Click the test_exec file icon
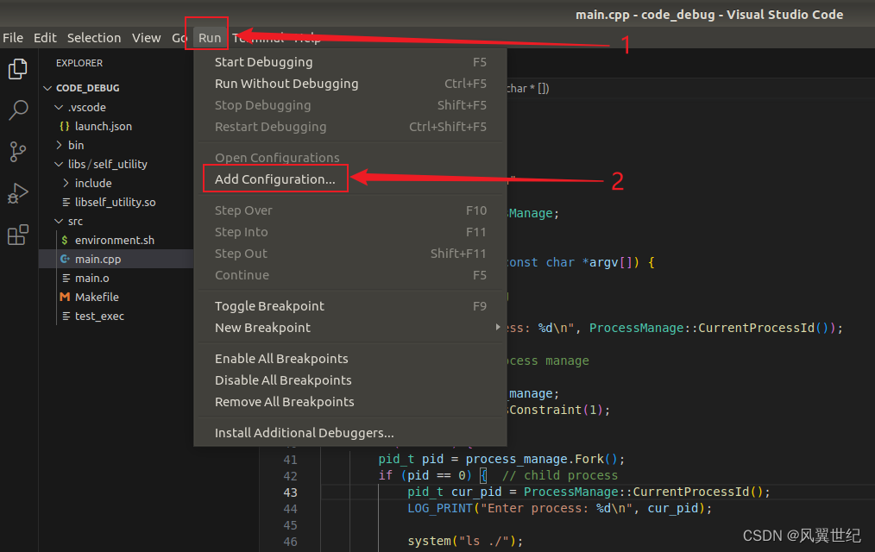Image resolution: width=875 pixels, height=552 pixels. 66,317
